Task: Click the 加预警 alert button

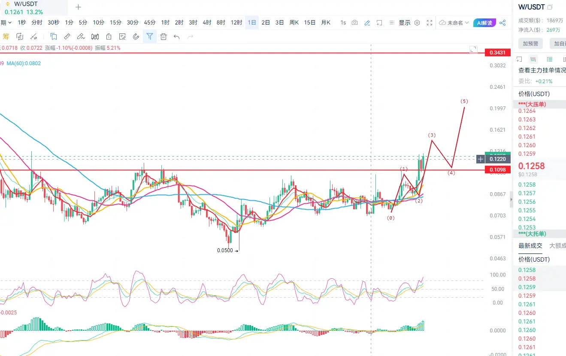Action: click(530, 43)
